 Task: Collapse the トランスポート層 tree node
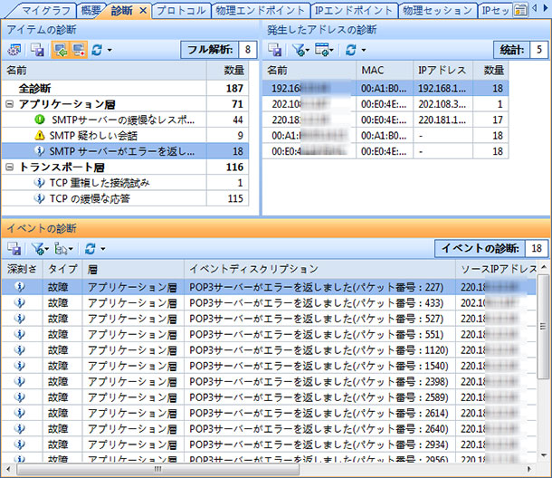tap(9, 167)
